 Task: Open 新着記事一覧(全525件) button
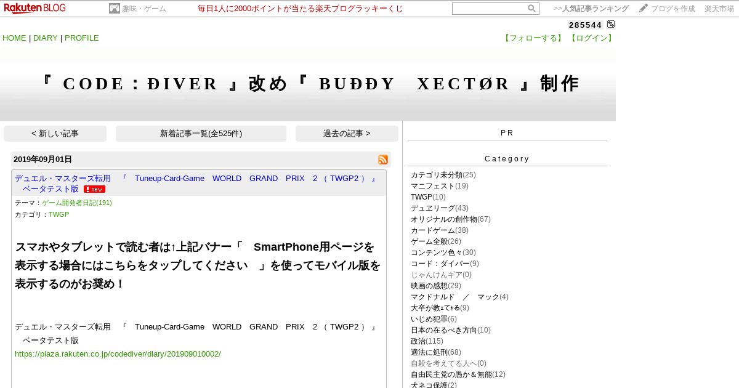[x=201, y=134]
